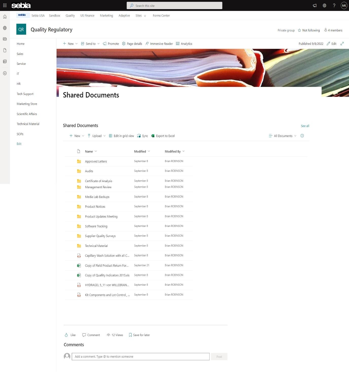Click the Search this site box
Image resolution: width=349 pixels, height=389 pixels.
[x=174, y=6]
